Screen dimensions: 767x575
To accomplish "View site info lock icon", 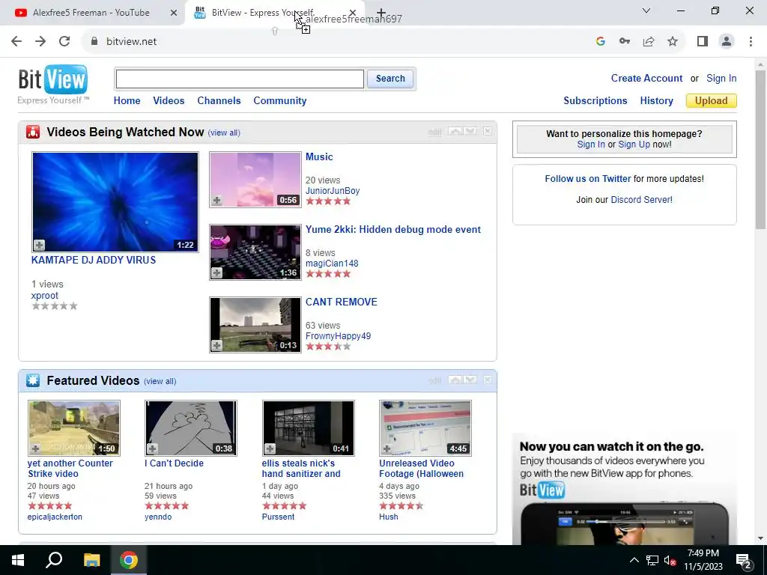I will pos(94,42).
